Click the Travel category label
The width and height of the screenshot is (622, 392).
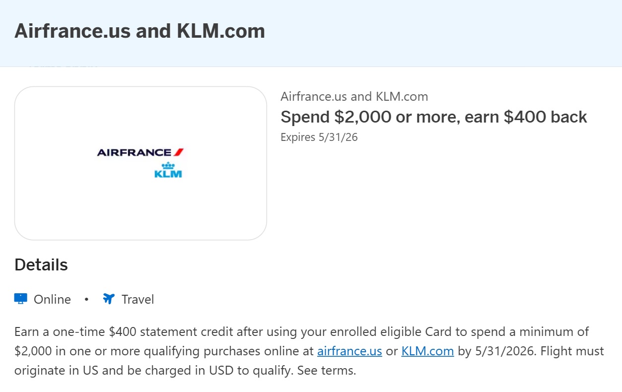point(138,299)
